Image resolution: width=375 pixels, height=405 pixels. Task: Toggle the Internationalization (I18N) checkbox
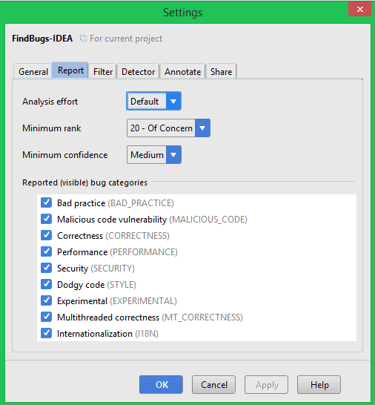tap(46, 333)
